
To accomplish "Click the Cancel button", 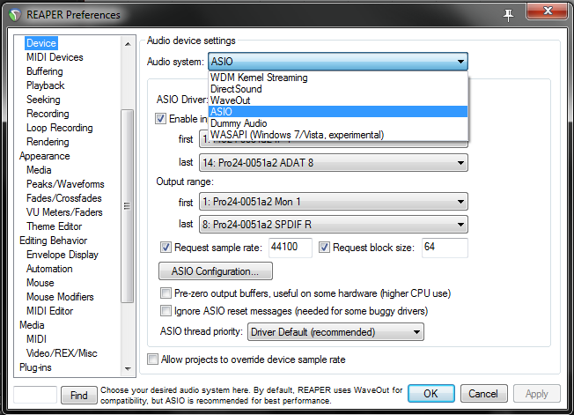I will click(x=483, y=393).
